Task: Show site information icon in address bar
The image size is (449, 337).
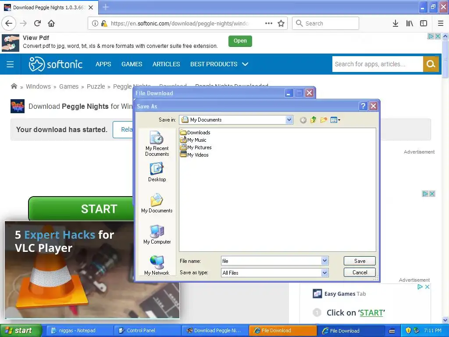Action: click(95, 23)
